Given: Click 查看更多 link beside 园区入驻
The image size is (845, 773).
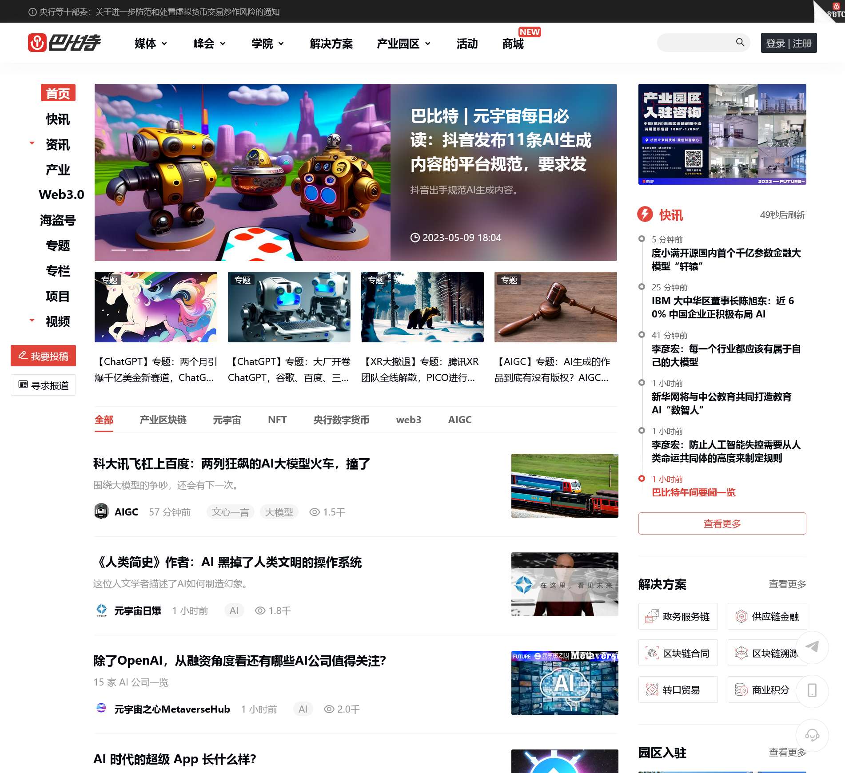Looking at the screenshot, I should click(787, 753).
